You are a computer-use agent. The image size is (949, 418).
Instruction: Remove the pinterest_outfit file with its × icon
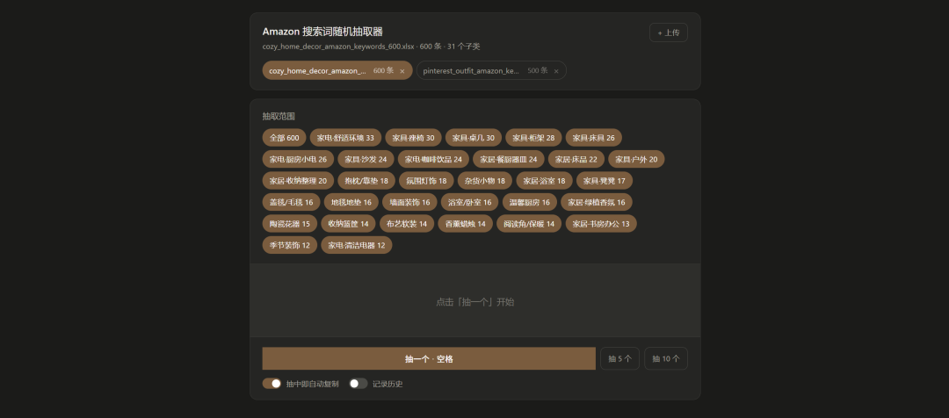click(556, 71)
